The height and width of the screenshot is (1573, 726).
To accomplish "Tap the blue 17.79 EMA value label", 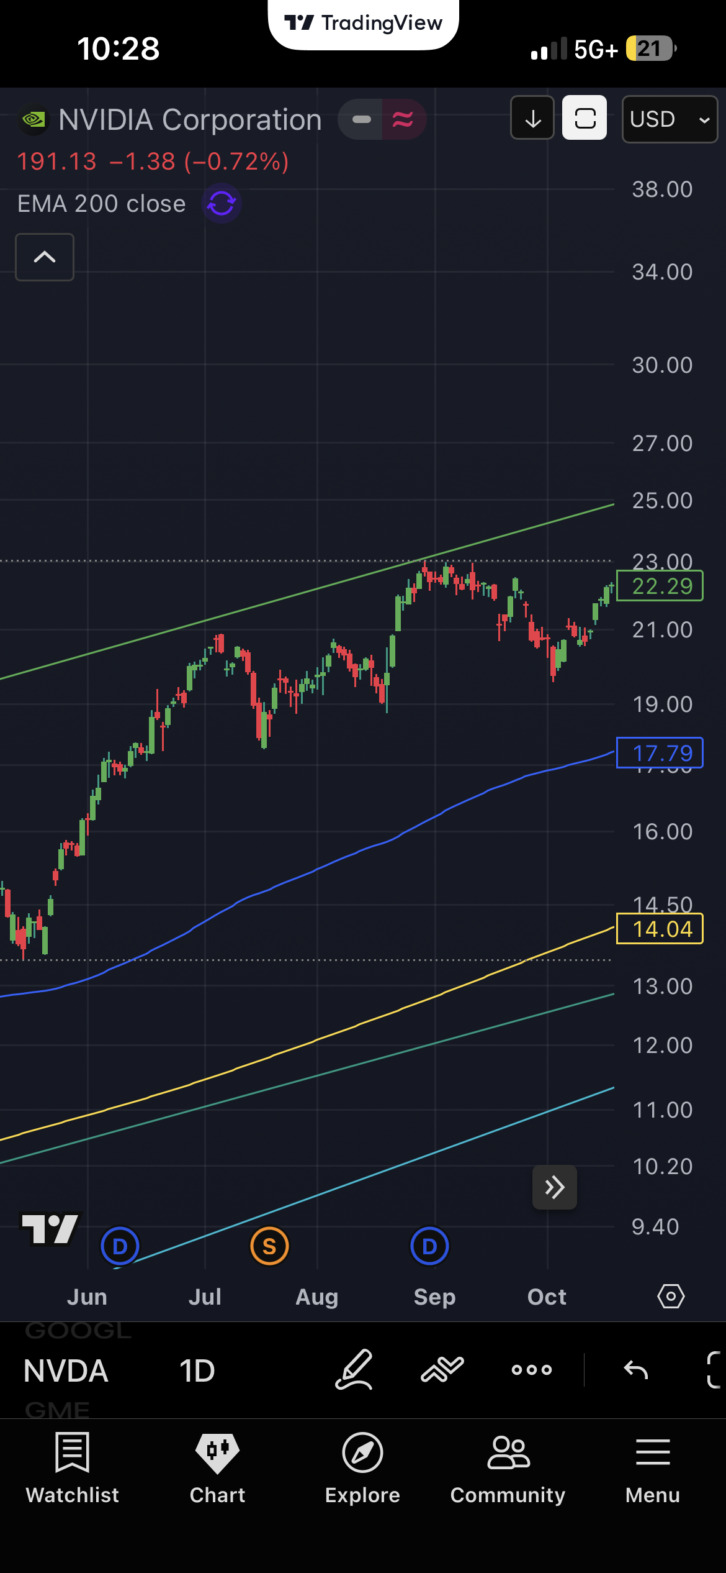I will tap(660, 753).
